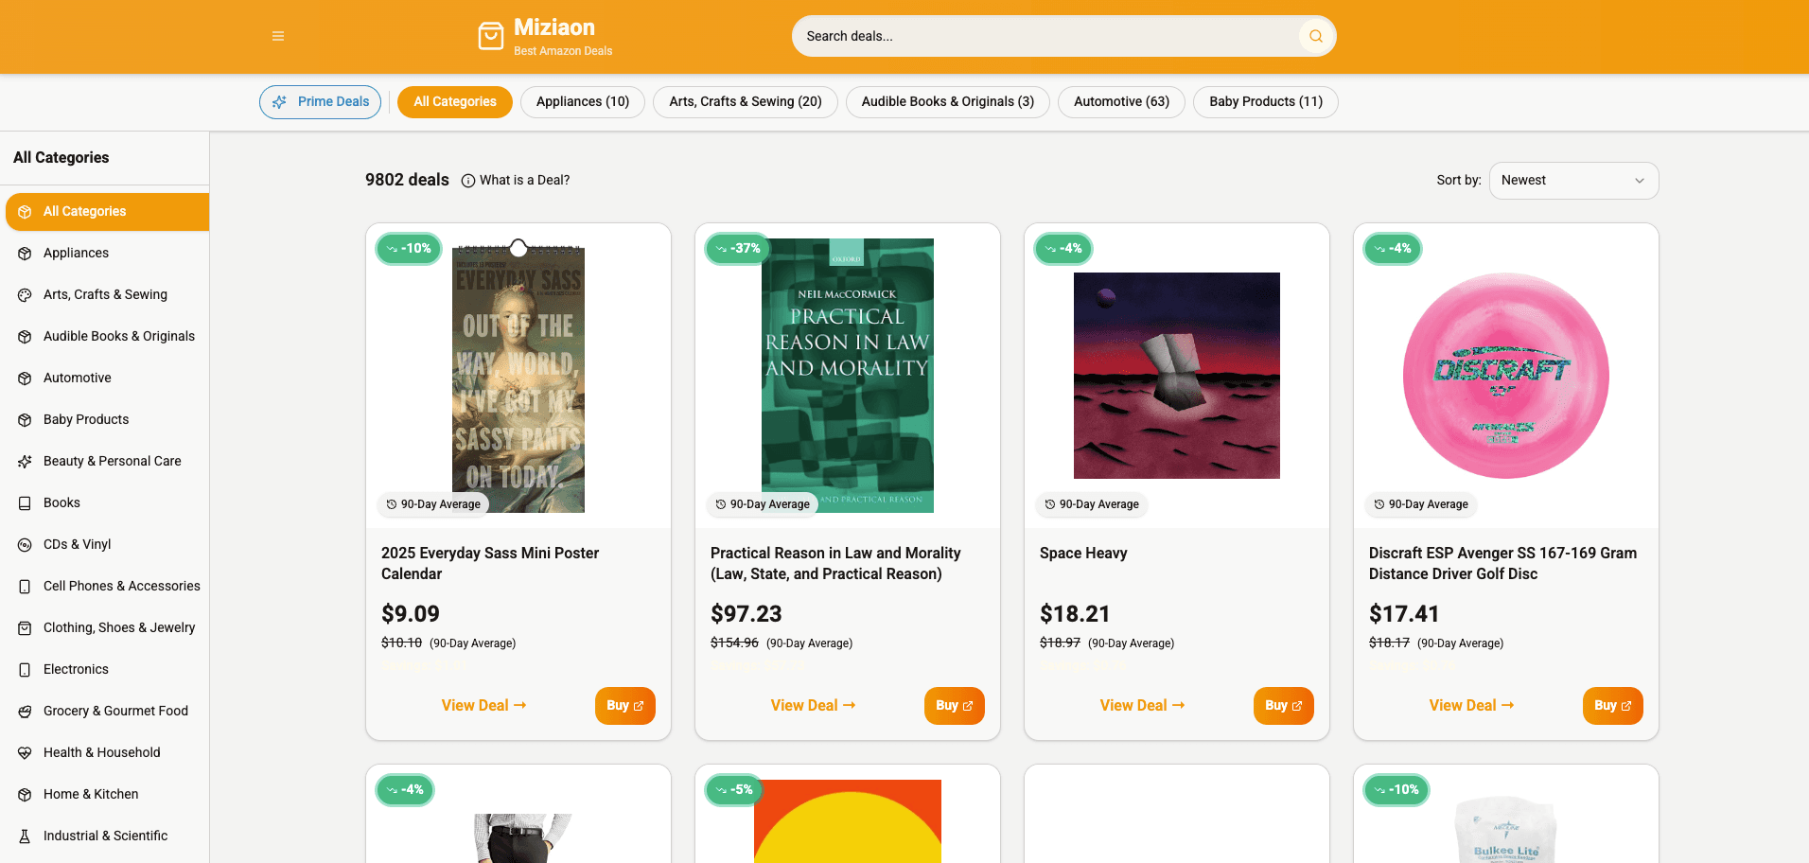The image size is (1809, 863).
Task: Select the All Categories filter chip
Action: pyautogui.click(x=455, y=102)
